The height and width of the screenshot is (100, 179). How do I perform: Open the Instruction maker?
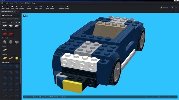[x=61, y=7]
